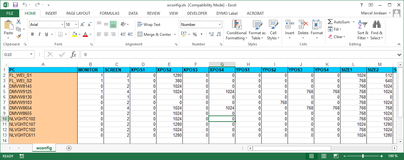404x160 pixels.
Task: Open the FORMULAS ribbon tab
Action: (109, 13)
